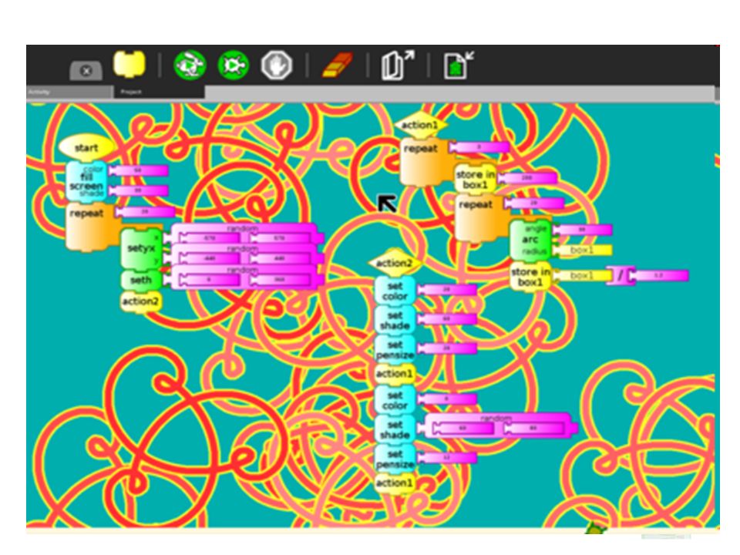
Task: Click the divide operator block
Action: [x=621, y=276]
